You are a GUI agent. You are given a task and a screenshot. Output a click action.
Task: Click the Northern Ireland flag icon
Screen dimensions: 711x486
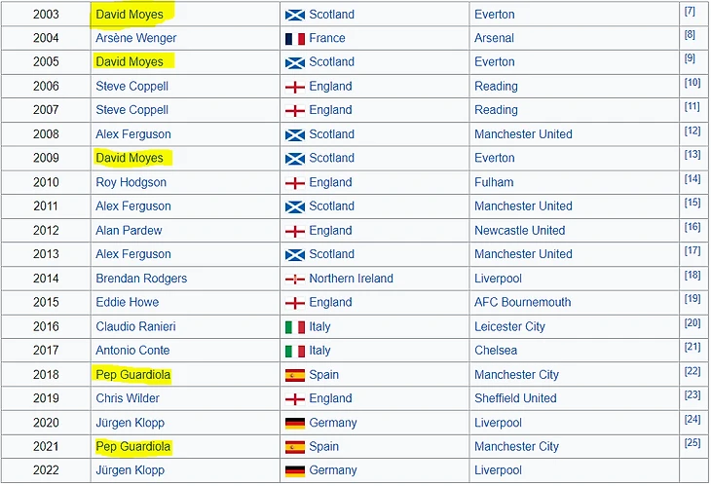[294, 279]
